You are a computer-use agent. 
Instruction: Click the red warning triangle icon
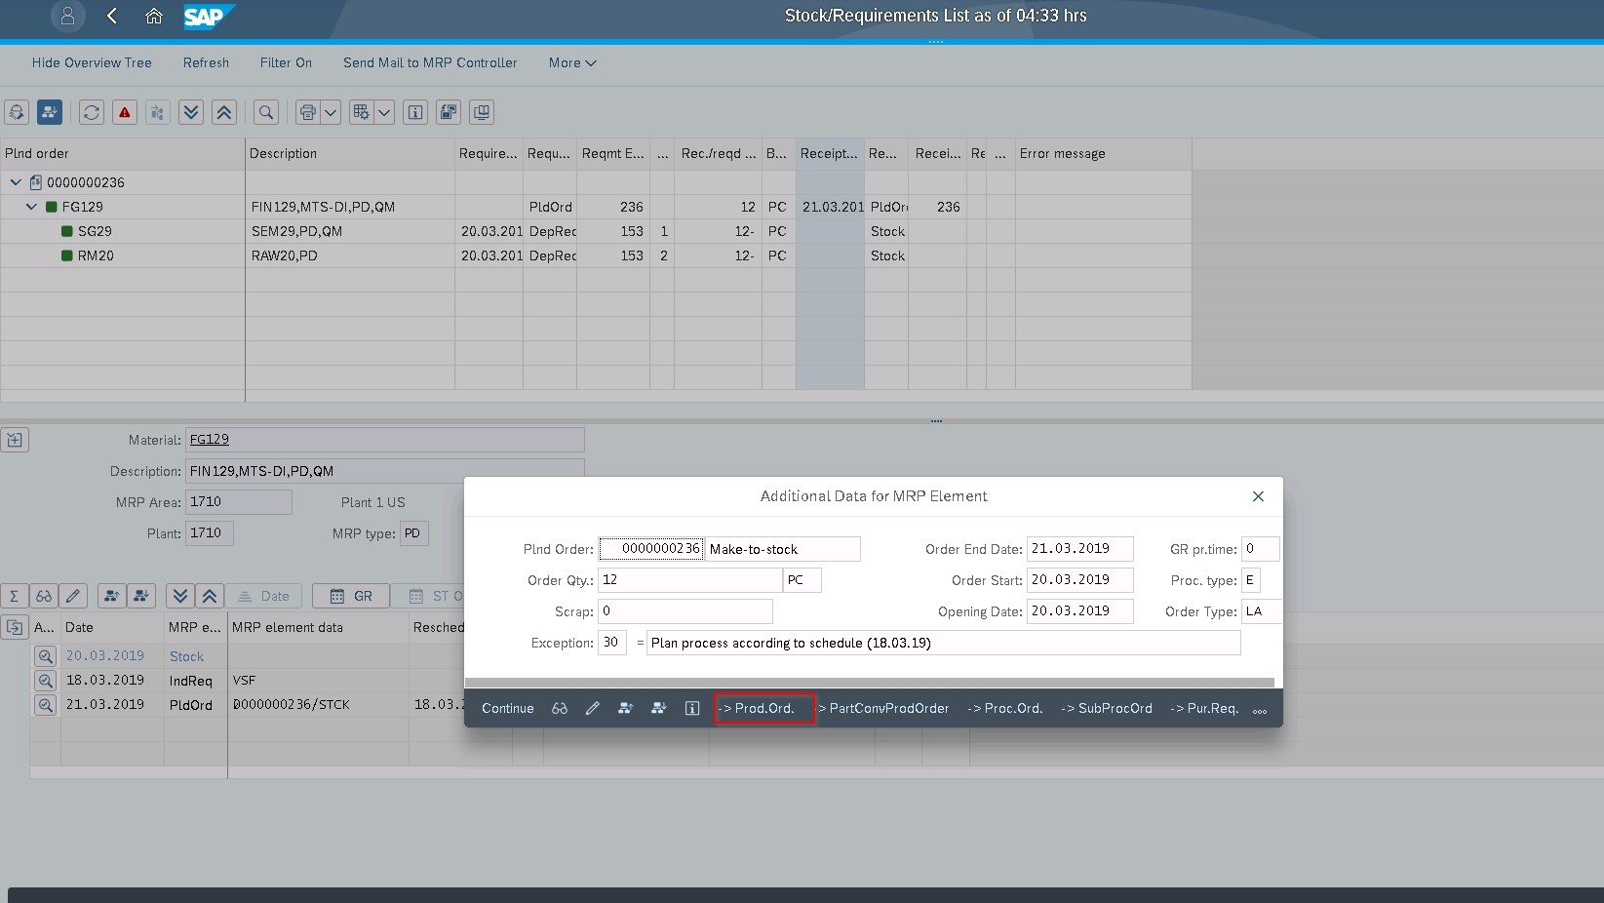pos(125,112)
